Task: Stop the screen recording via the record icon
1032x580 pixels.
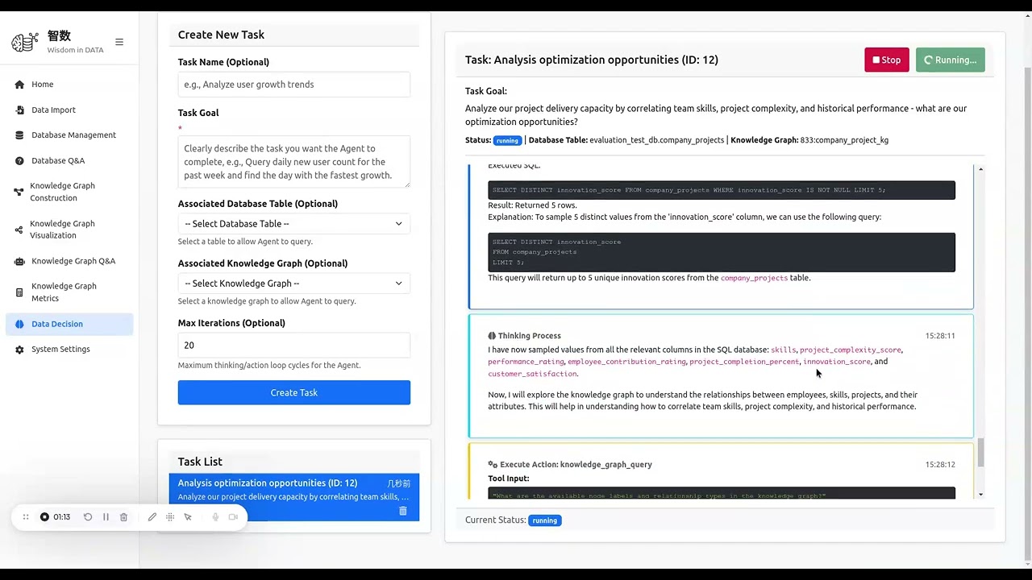Action: pos(44,517)
